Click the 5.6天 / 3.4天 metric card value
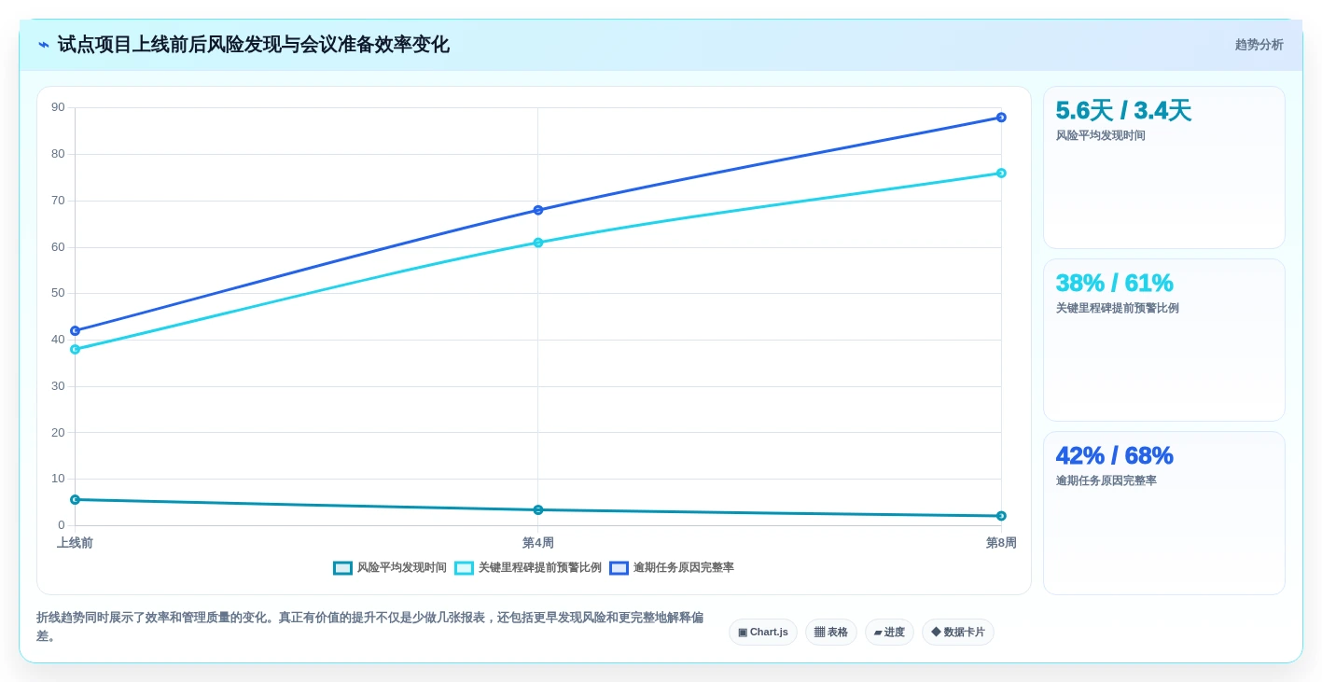The height and width of the screenshot is (682, 1322). click(1123, 110)
